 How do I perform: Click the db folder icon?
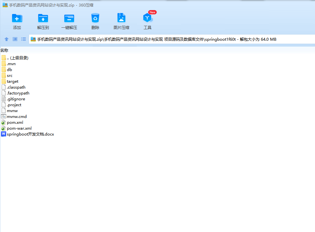[3, 70]
